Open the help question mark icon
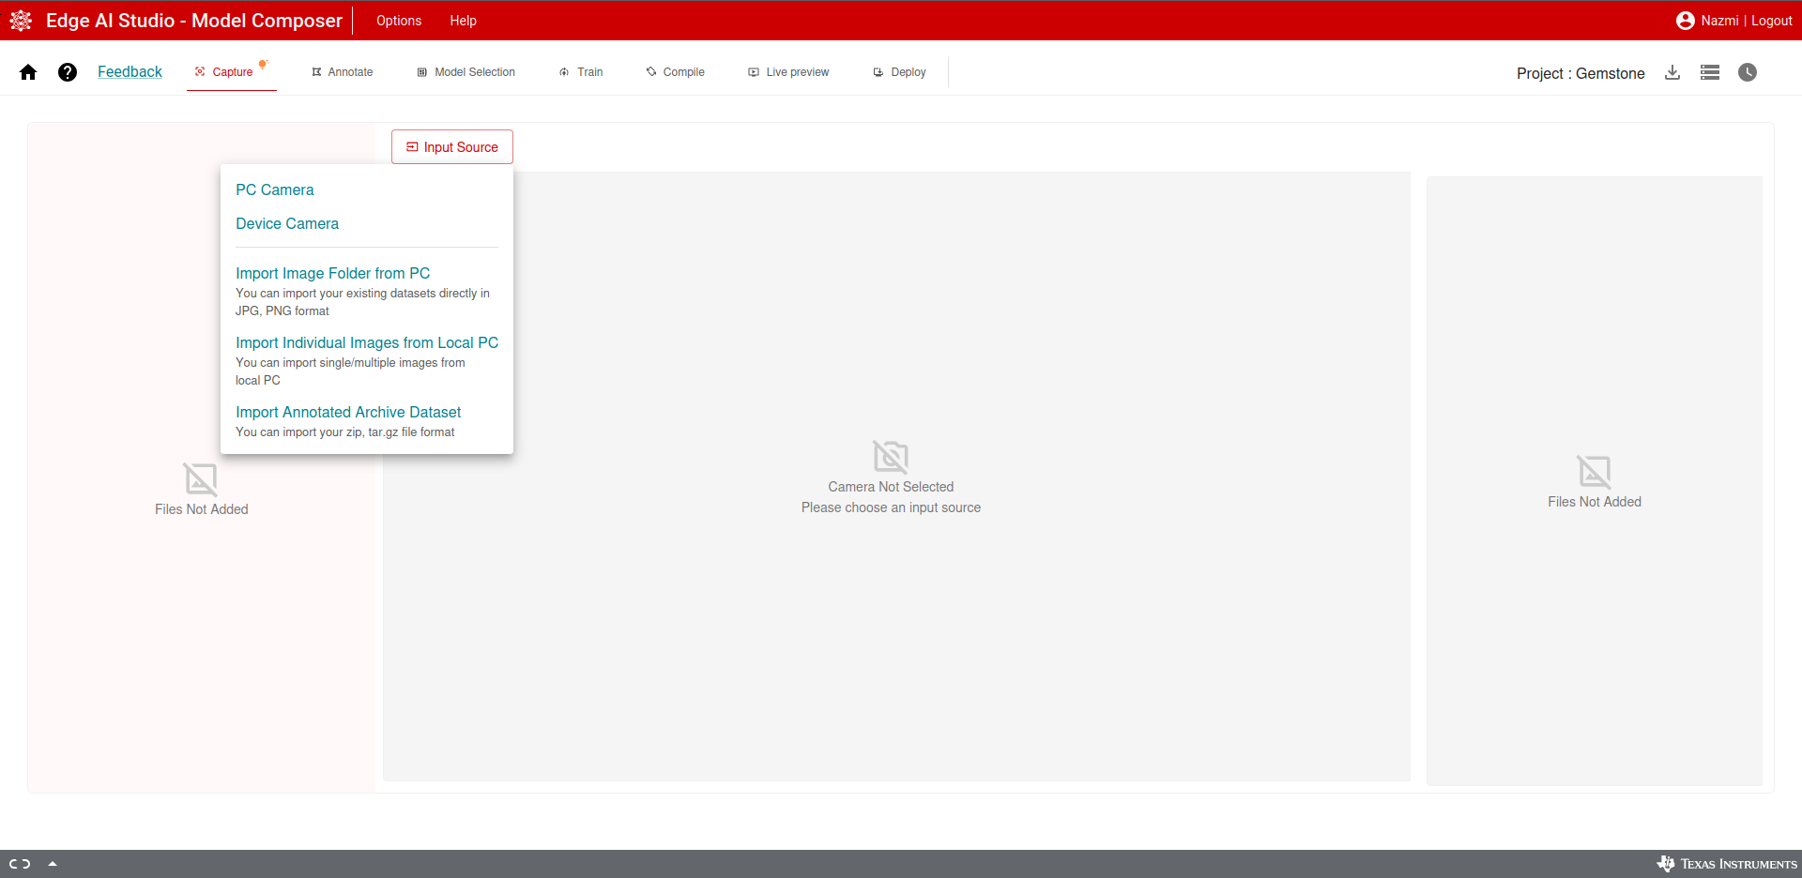 tap(68, 72)
